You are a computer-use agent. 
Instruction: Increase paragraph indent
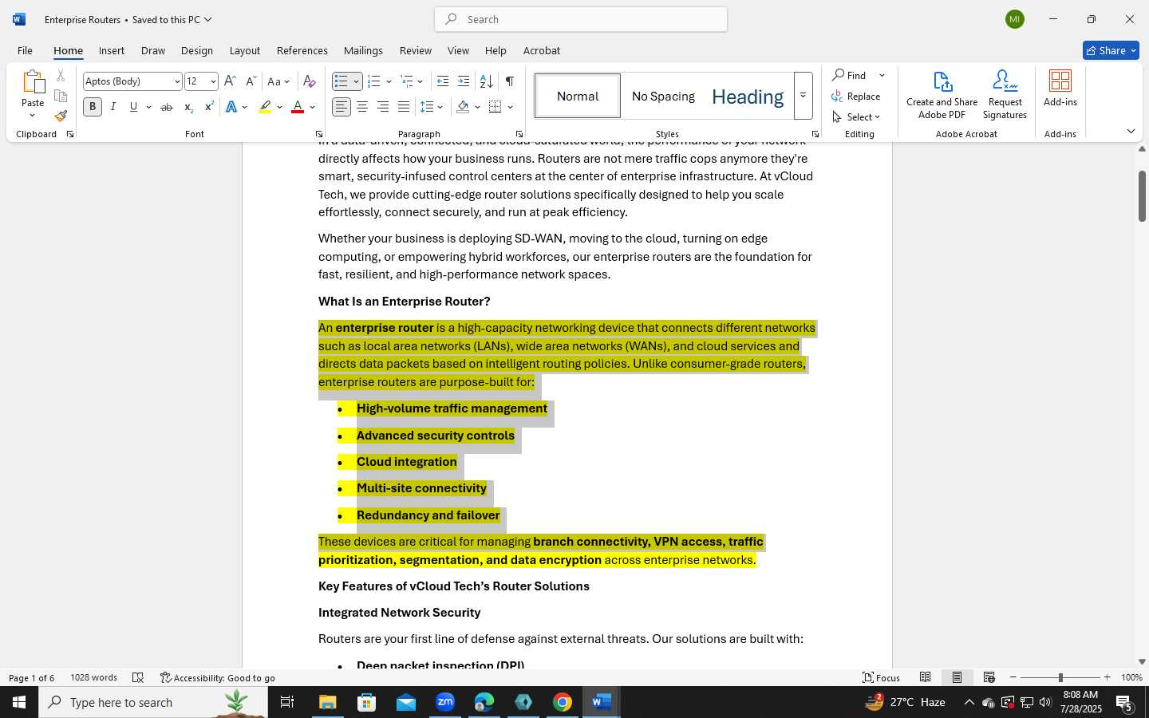464,81
